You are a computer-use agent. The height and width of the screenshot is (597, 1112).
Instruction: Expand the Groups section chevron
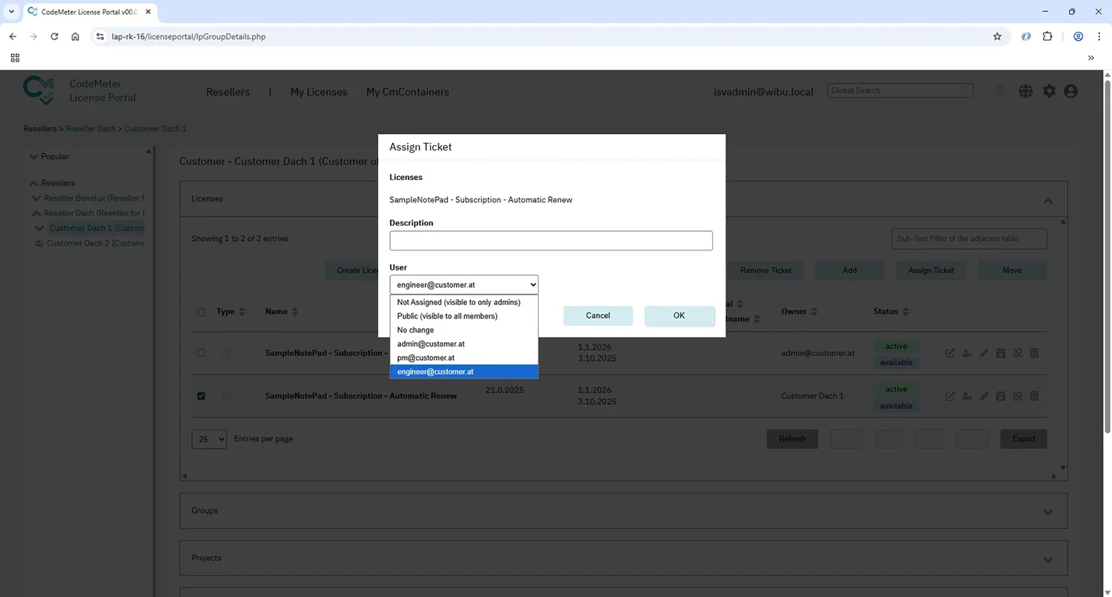1048,512
